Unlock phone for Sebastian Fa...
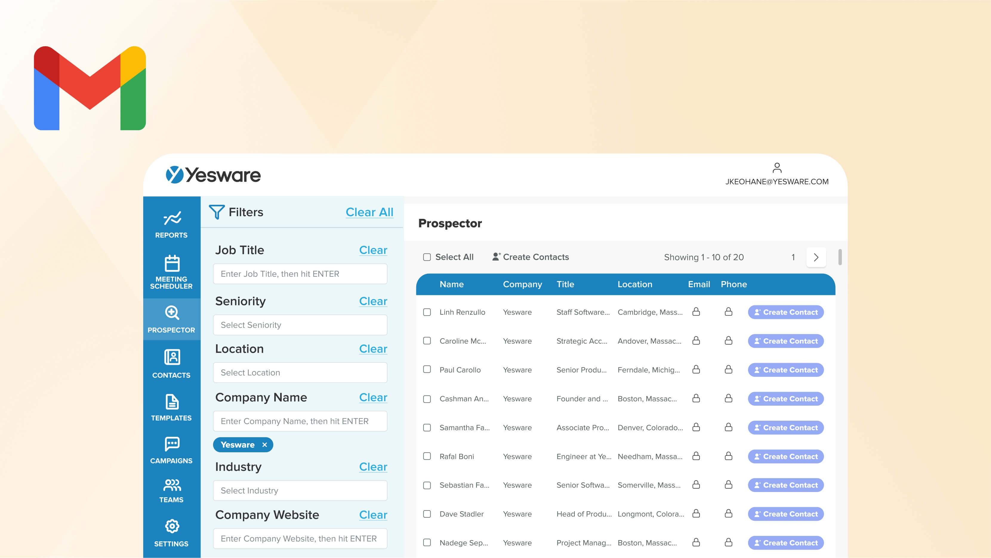 pyautogui.click(x=728, y=485)
